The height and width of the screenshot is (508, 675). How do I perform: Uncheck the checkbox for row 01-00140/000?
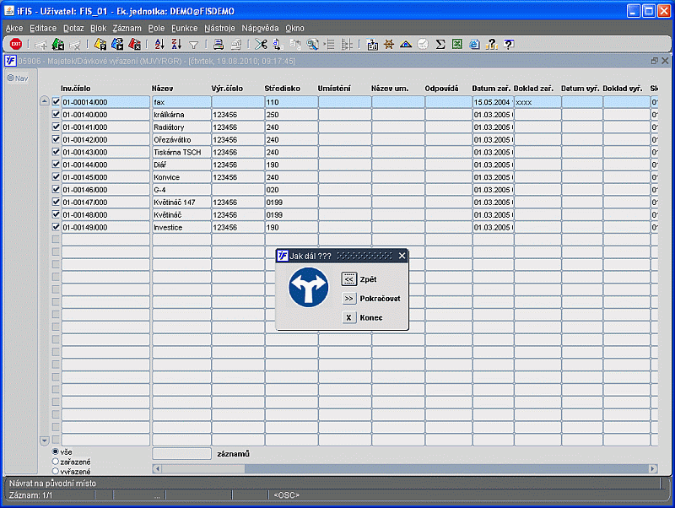tap(57, 114)
